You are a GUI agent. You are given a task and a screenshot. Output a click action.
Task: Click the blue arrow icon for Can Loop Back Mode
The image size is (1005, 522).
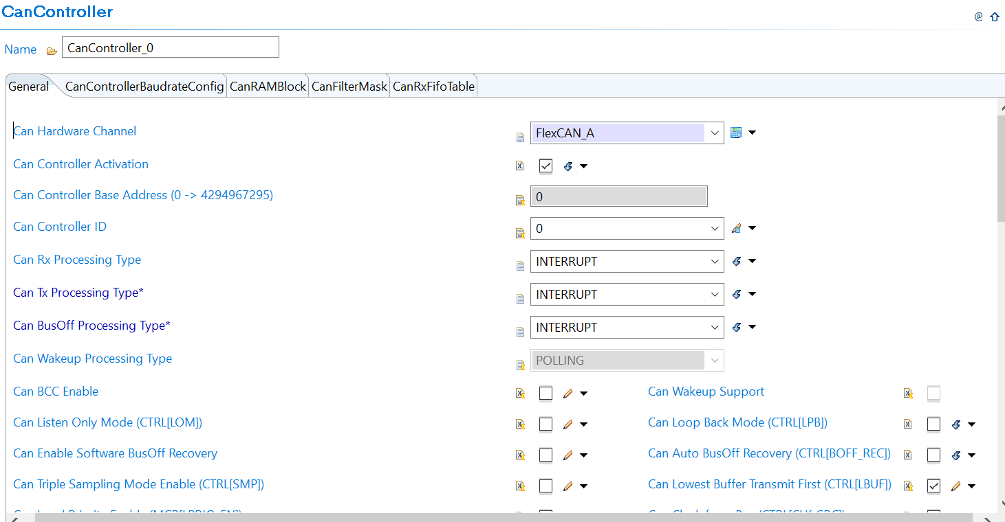click(x=955, y=424)
